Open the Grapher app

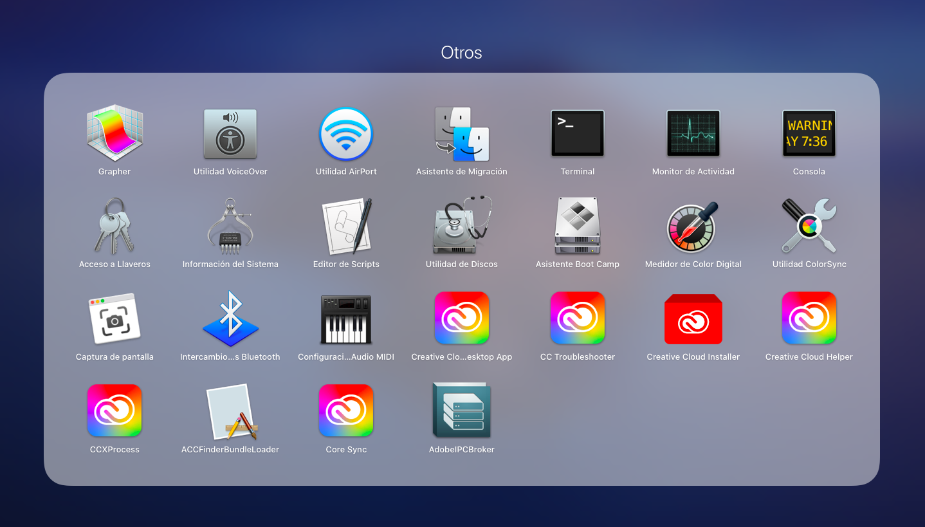point(114,134)
